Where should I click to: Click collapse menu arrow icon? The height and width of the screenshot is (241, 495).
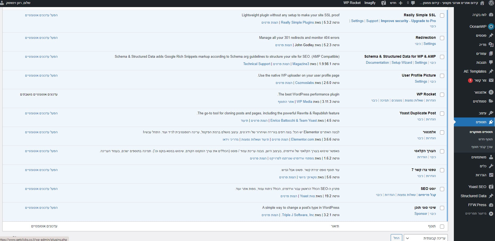(491, 214)
